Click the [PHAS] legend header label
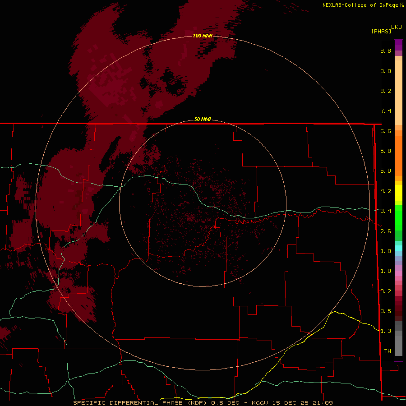Screen dimensions: 406x406 [x=381, y=31]
